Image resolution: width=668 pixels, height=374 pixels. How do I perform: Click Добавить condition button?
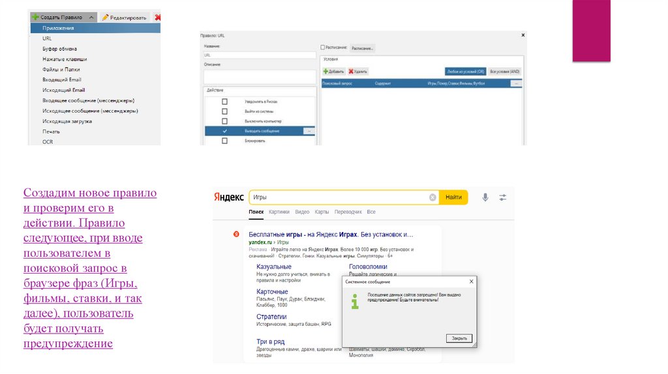pos(333,72)
